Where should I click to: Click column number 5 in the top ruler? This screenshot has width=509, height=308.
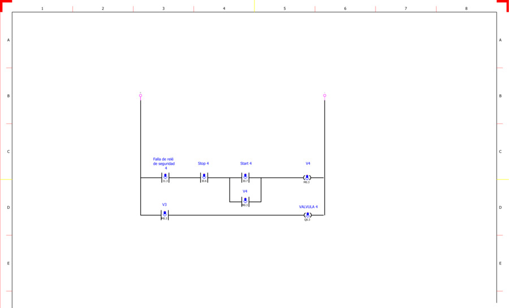284,8
